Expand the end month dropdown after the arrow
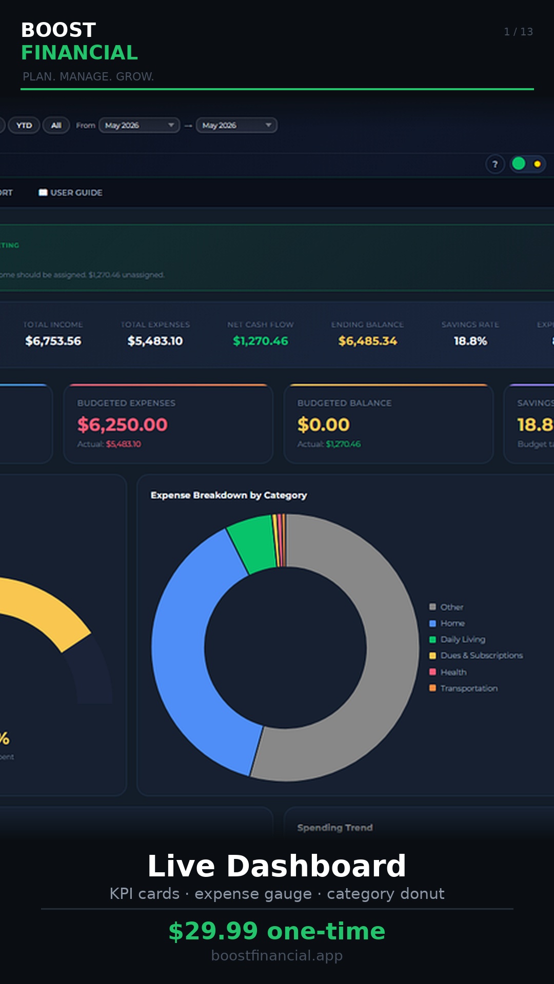The height and width of the screenshot is (984, 554). (236, 126)
